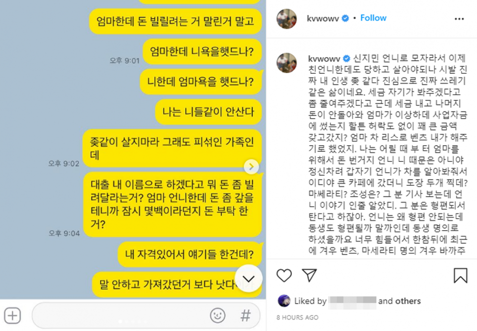Open the plus attachment icon in chat
The width and height of the screenshot is (477, 331).
pyautogui.click(x=12, y=315)
